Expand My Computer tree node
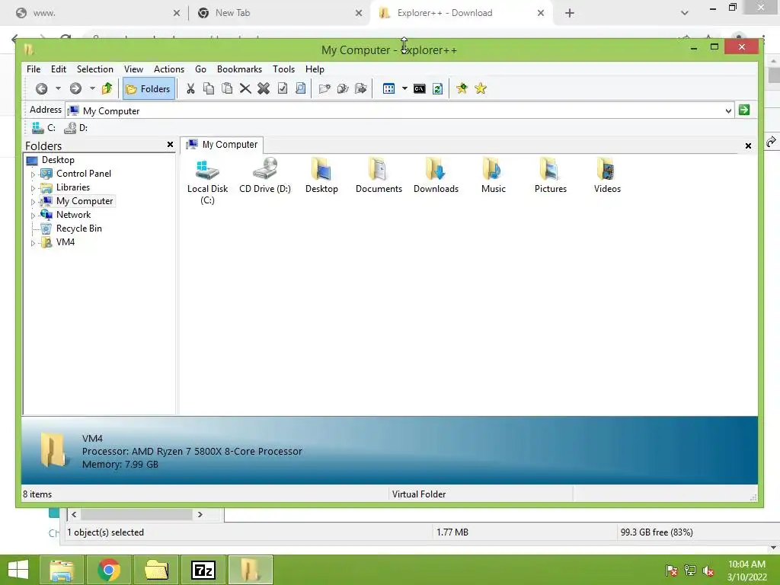Screen dimensions: 780x585 tap(33, 202)
